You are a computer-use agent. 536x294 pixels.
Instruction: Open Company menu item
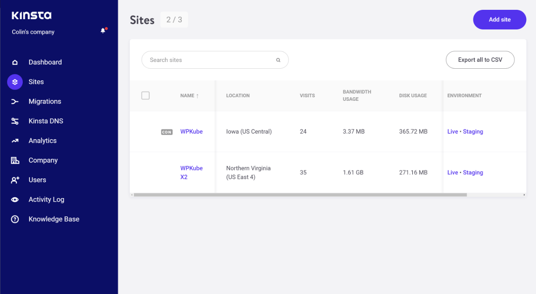(43, 160)
